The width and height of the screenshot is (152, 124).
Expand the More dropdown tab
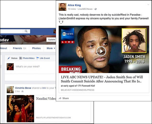[51, 48]
